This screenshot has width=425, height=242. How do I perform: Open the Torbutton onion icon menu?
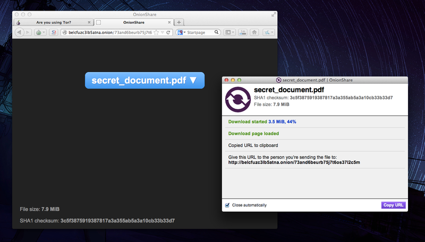[41, 32]
